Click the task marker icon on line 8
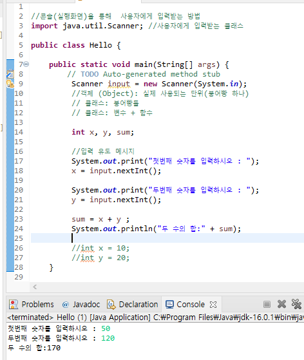Screen dimensions: 304x360 coord(10,74)
